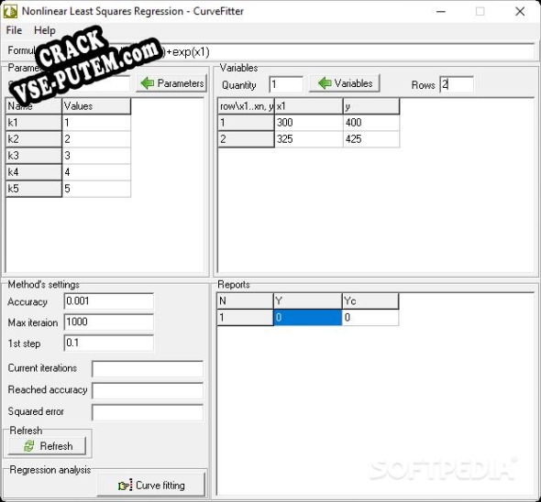Screen dimensions: 541x502
Task: Click the recycle icon on Refresh button
Action: (x=29, y=446)
